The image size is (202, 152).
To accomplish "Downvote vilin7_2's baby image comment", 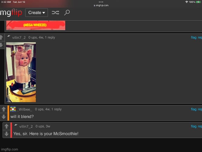I will tap(2, 45).
